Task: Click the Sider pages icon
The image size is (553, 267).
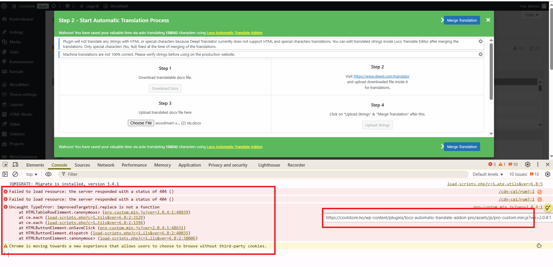Action: [x=4, y=52]
